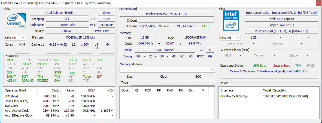Click the SRKGV SSPEC value
322x123 pixels.
[67, 31]
